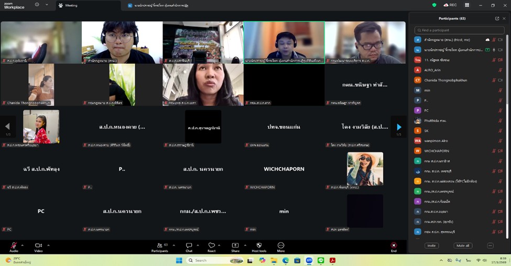Toggle the Video camera on or off

pos(38,246)
